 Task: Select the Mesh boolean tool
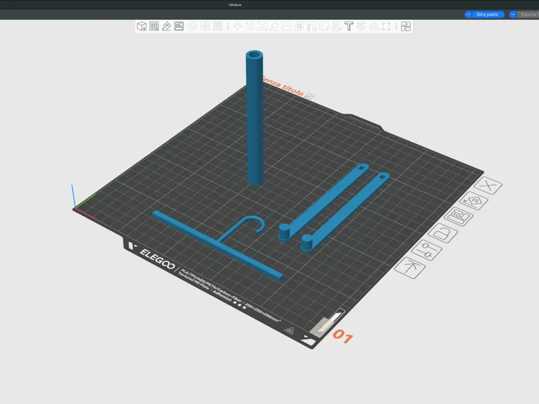coord(299,26)
